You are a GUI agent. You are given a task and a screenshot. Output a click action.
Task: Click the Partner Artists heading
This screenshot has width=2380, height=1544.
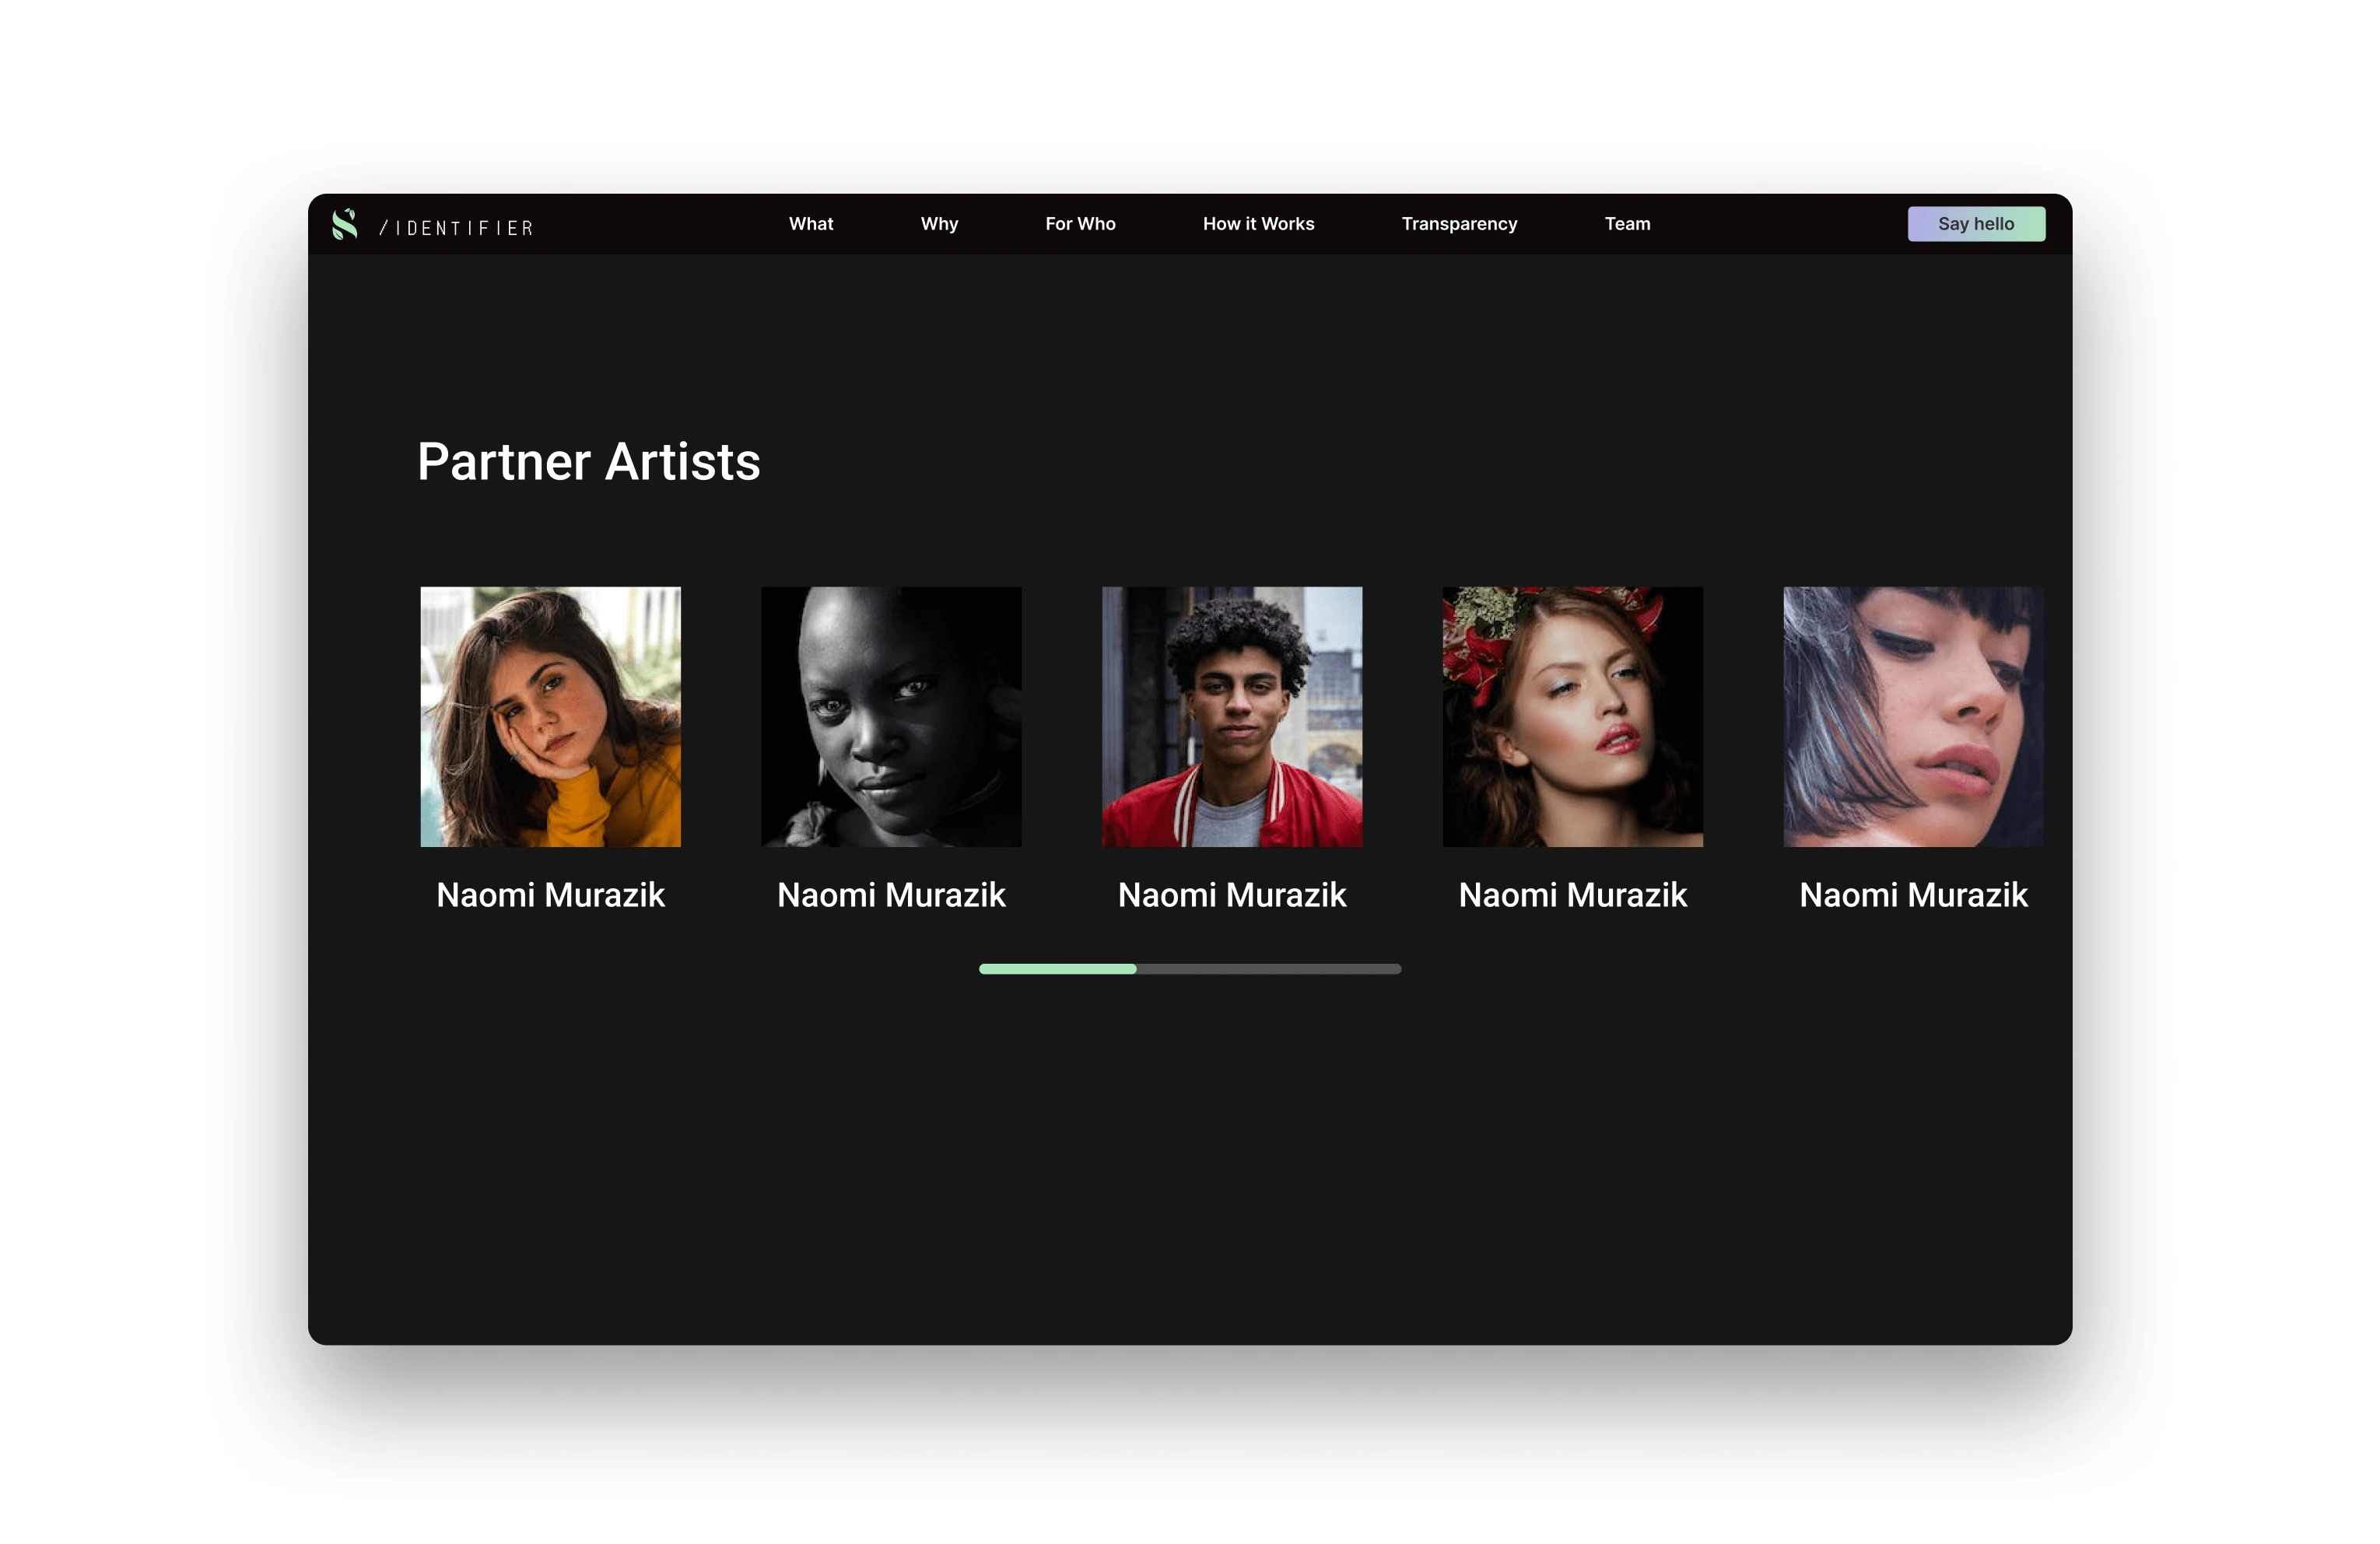click(x=589, y=462)
